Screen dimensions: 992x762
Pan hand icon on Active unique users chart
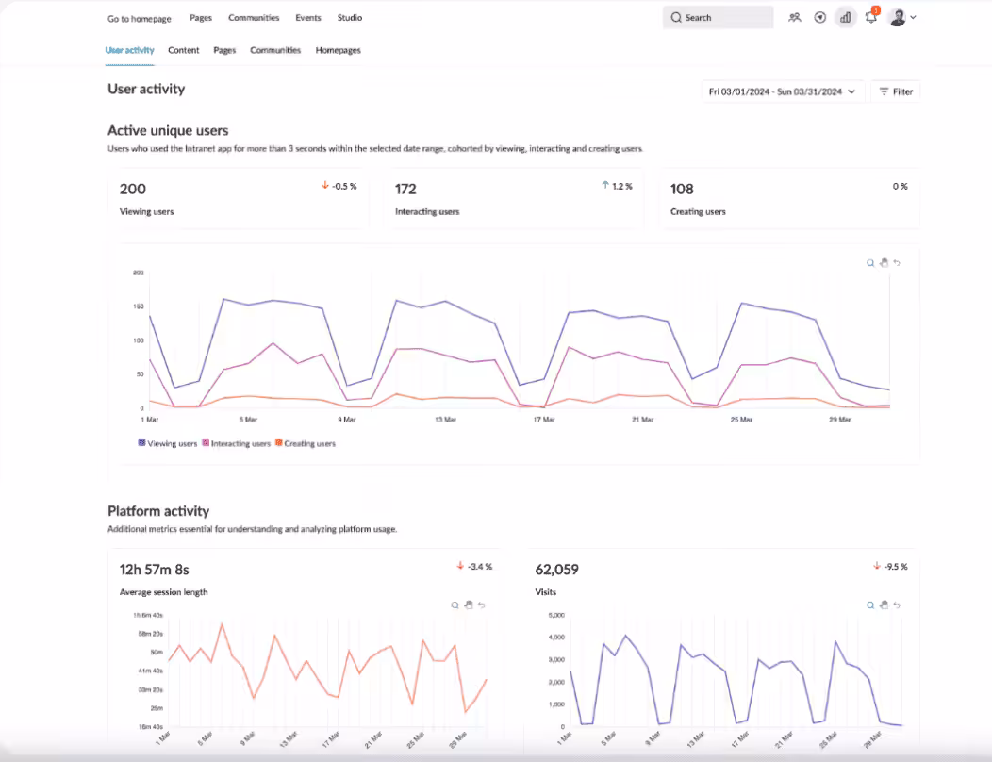pos(884,263)
